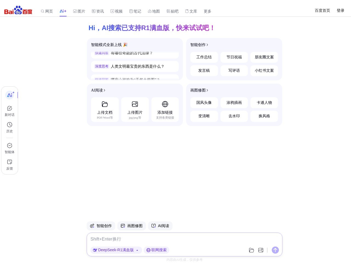Select the 上传图片 image upload icon
Viewport: 351px width, 263px height.
pos(135,104)
